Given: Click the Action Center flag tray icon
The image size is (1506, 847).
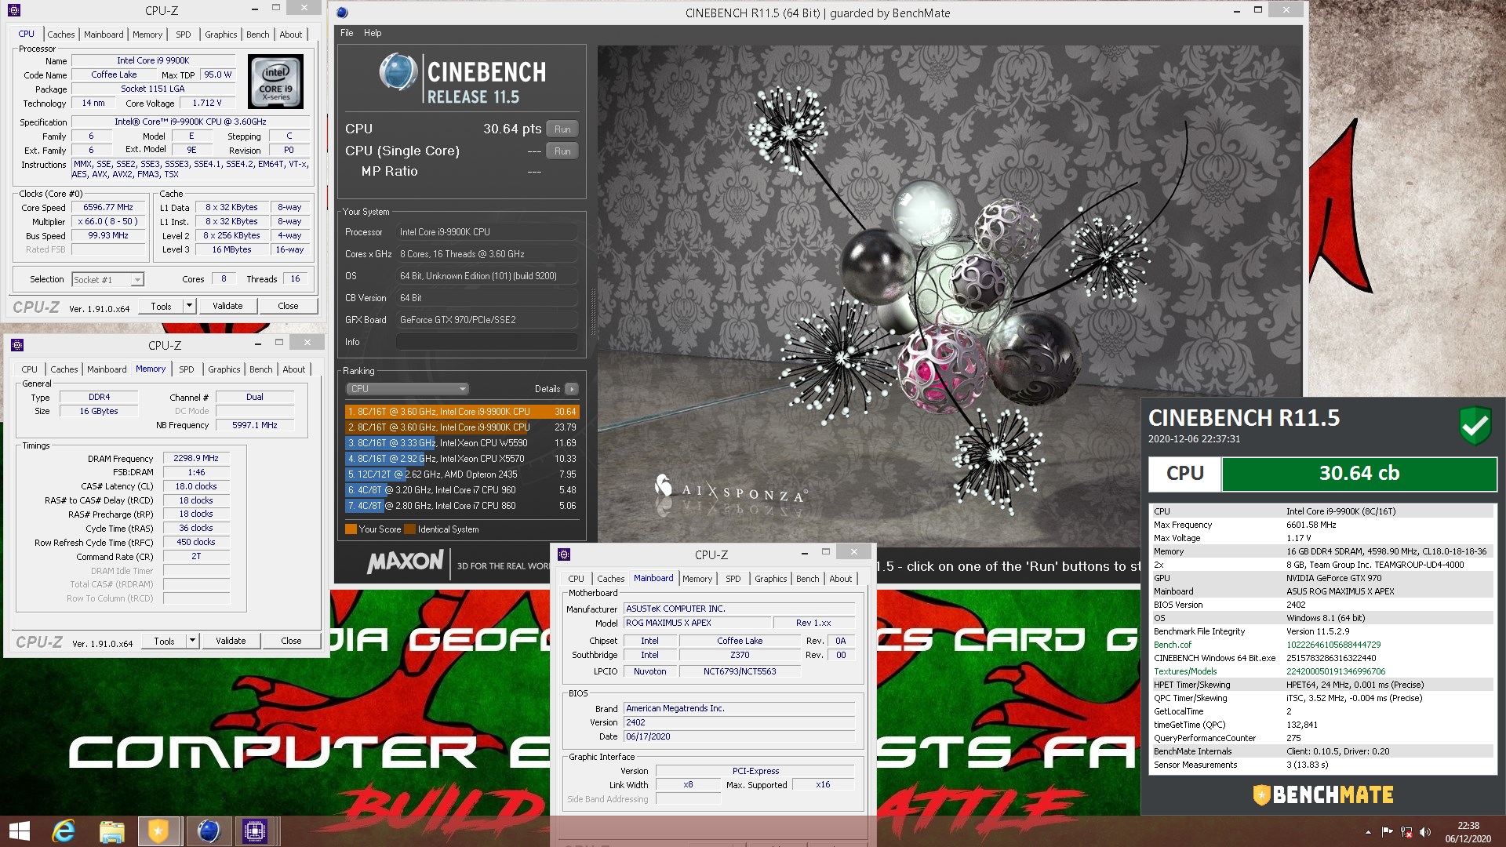Looking at the screenshot, I should (x=1387, y=831).
